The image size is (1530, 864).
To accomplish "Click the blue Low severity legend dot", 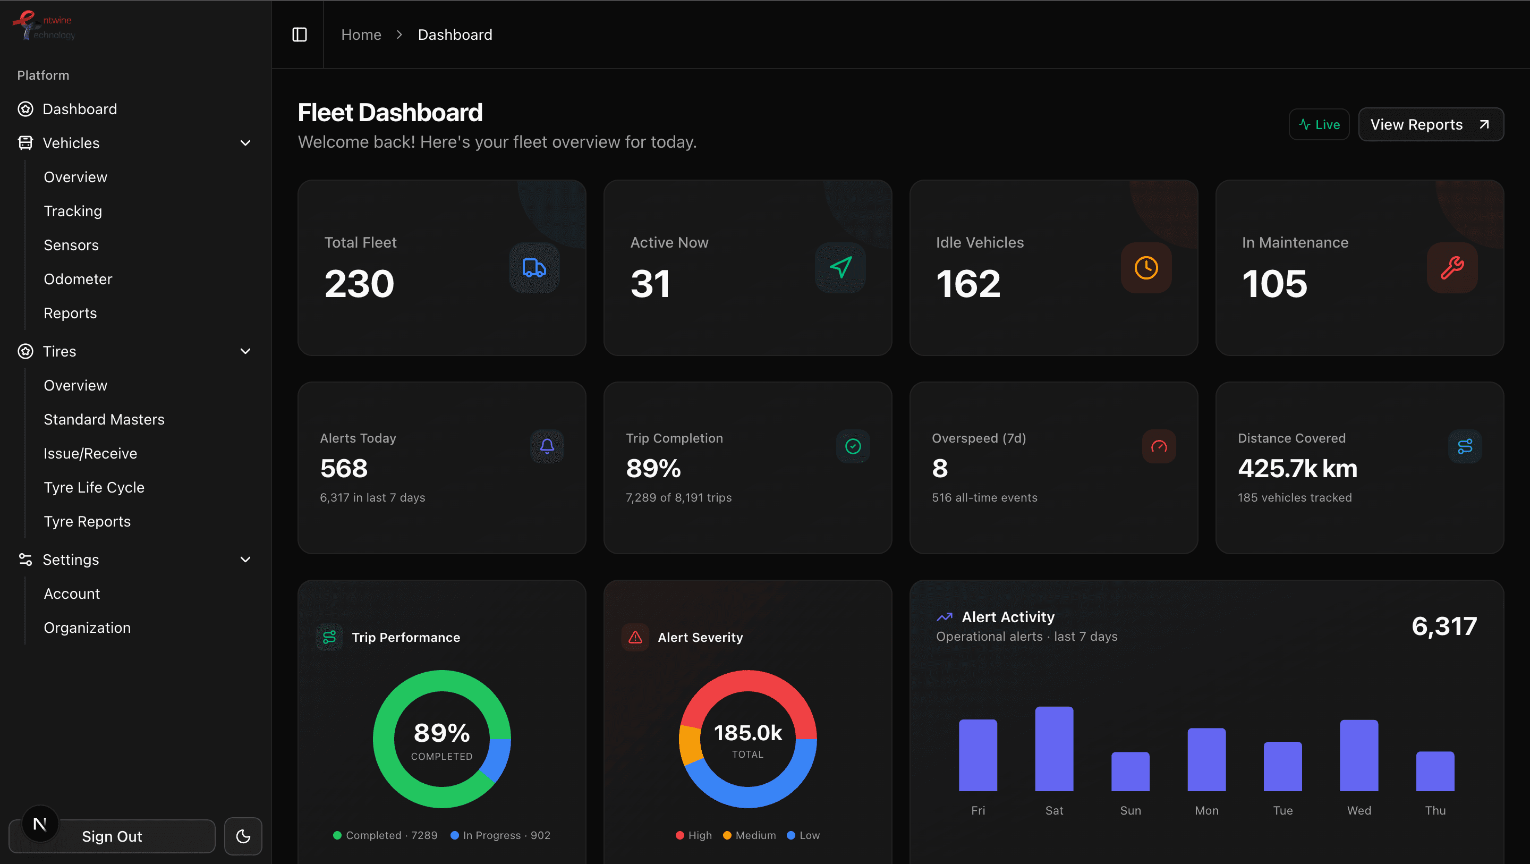I will tap(790, 835).
